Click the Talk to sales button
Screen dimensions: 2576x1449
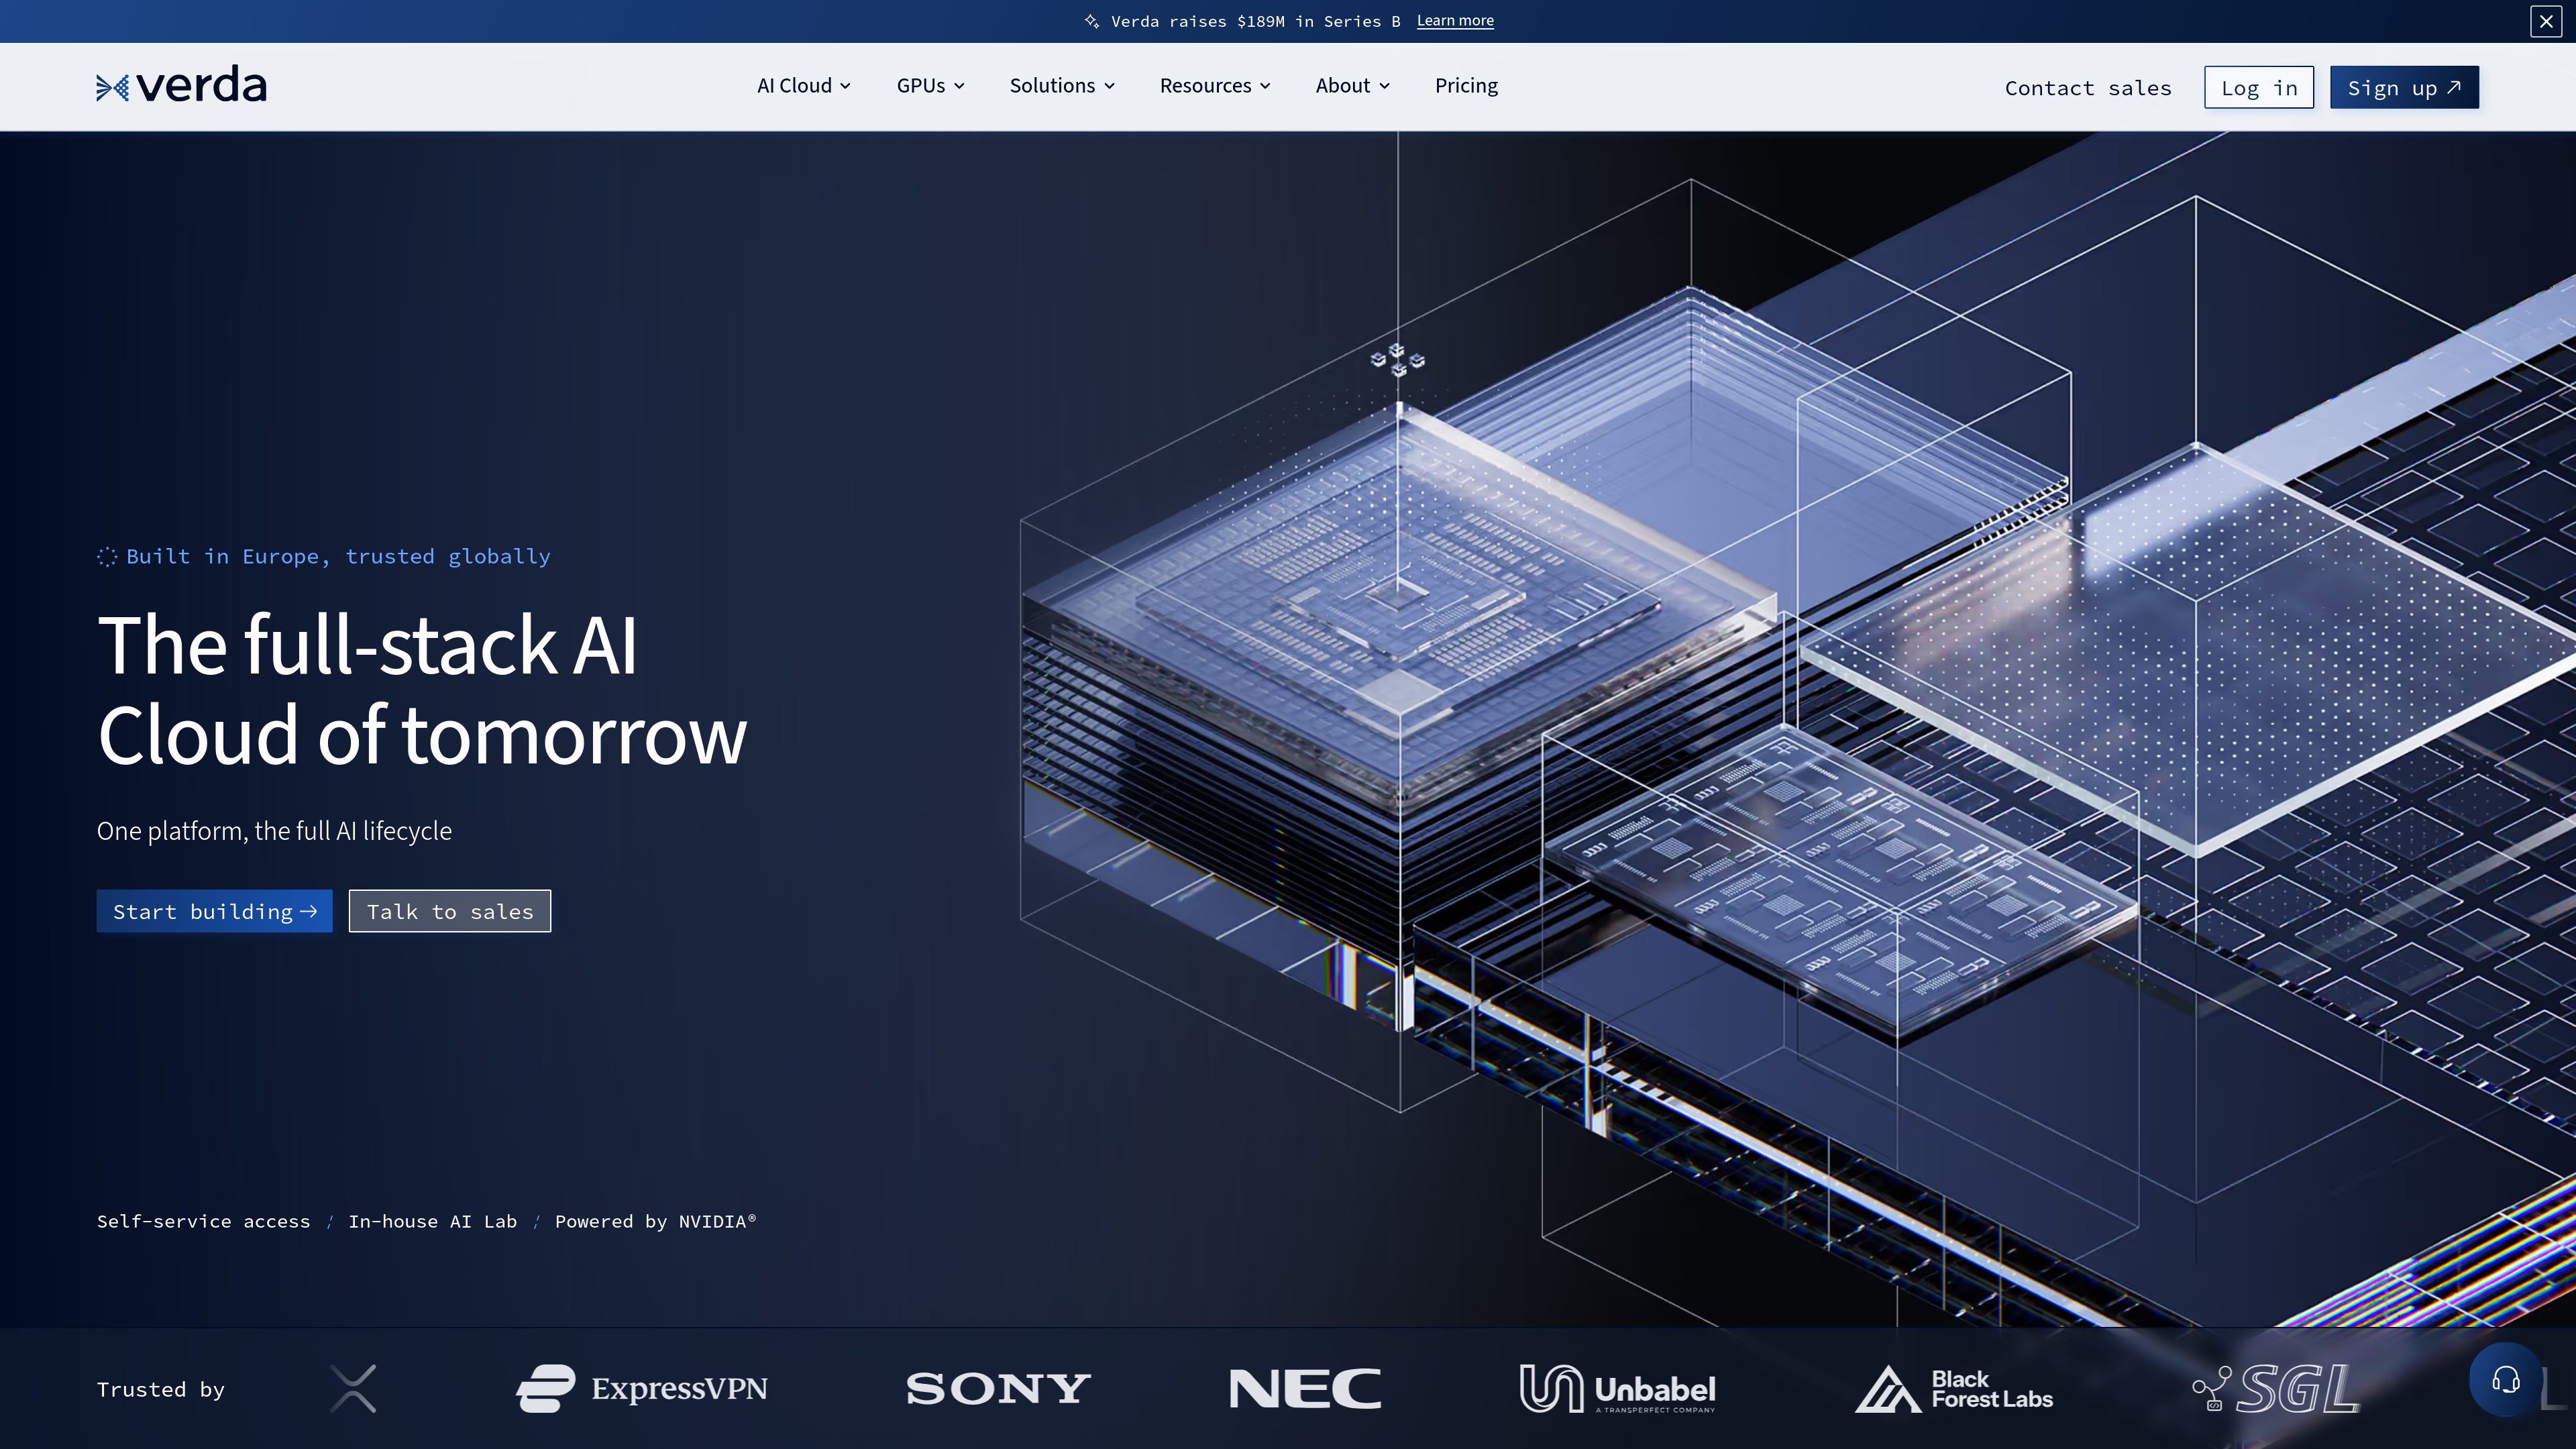click(450, 911)
